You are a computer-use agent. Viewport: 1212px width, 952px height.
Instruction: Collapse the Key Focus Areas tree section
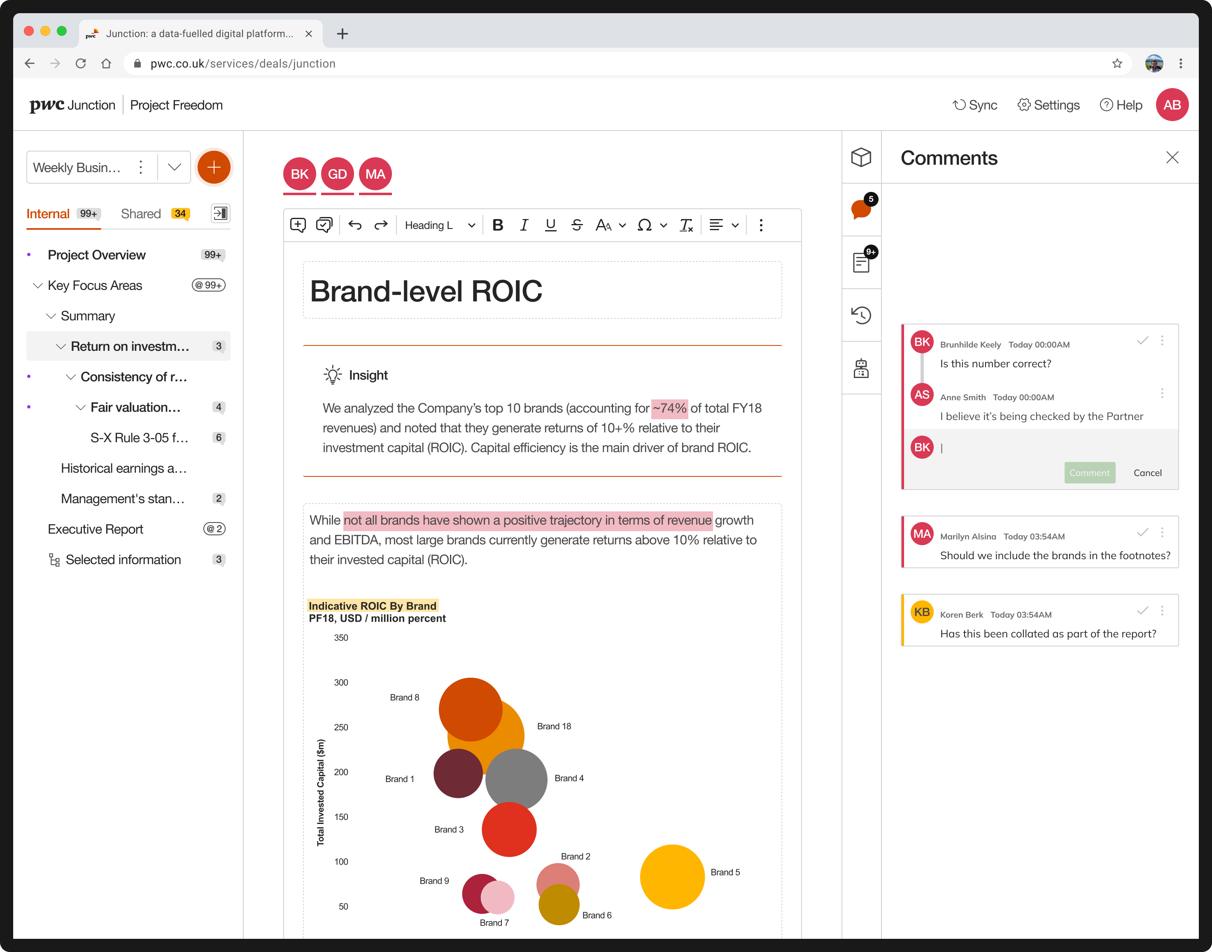[38, 285]
